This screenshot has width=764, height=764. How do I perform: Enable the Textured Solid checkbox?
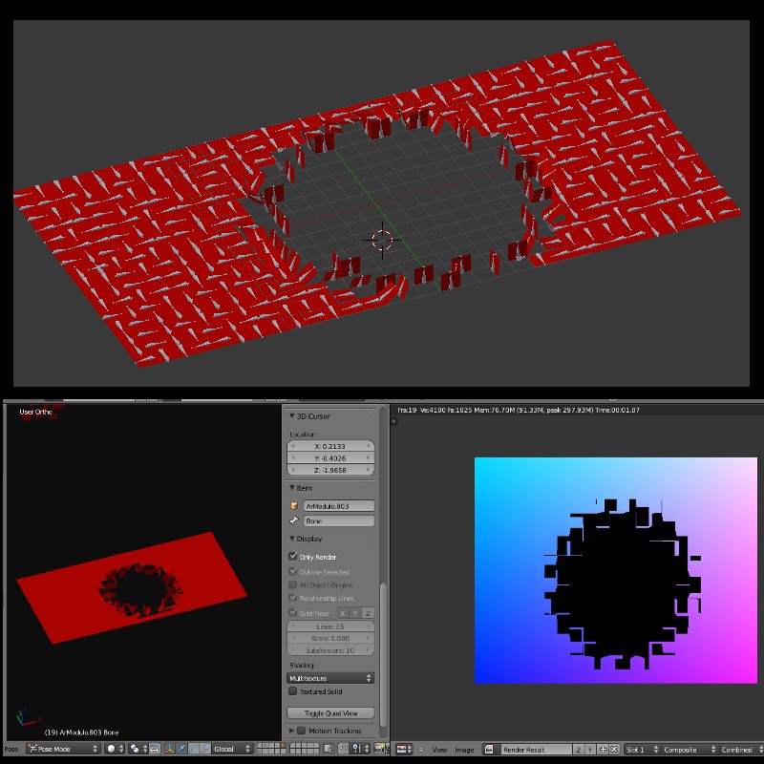[x=293, y=690]
